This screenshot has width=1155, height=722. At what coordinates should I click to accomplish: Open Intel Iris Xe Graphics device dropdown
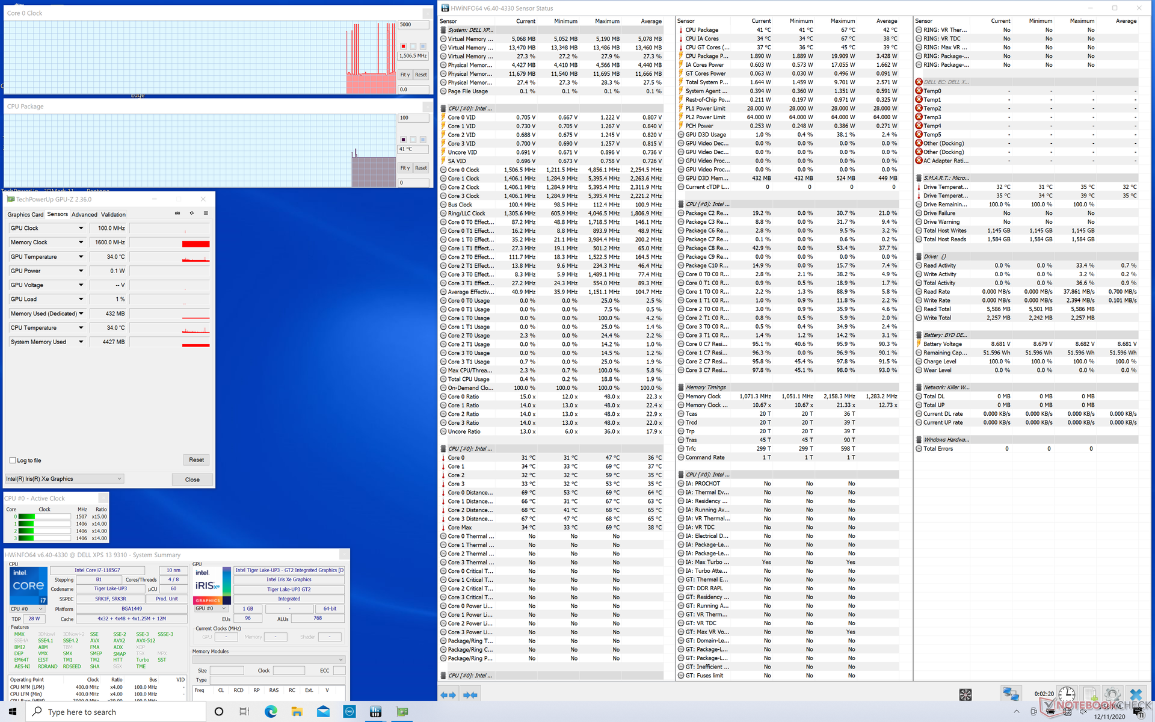click(64, 479)
